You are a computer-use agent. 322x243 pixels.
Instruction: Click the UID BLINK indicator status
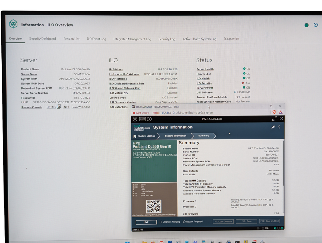coord(242,92)
